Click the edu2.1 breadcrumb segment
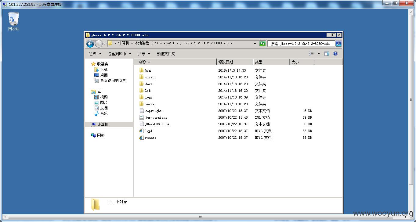The image size is (416, 222). (169, 43)
